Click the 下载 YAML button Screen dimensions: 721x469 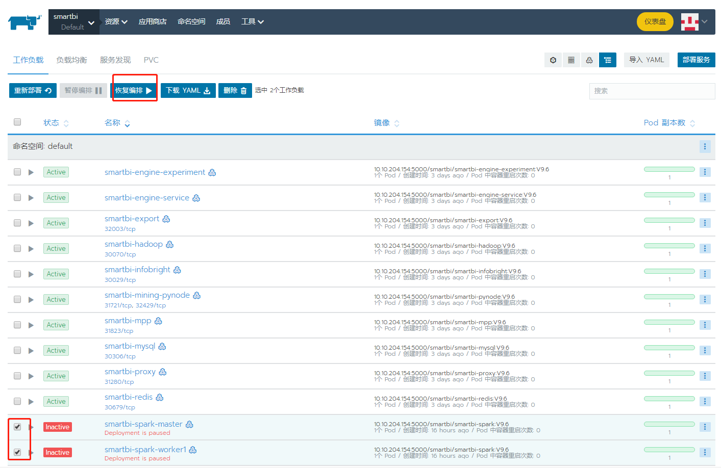188,90
